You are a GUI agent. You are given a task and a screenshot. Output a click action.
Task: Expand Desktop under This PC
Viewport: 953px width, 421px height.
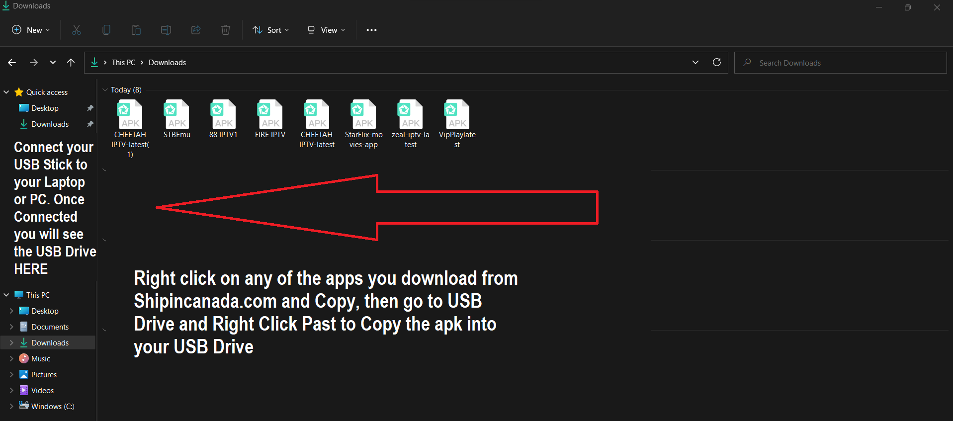pyautogui.click(x=11, y=311)
